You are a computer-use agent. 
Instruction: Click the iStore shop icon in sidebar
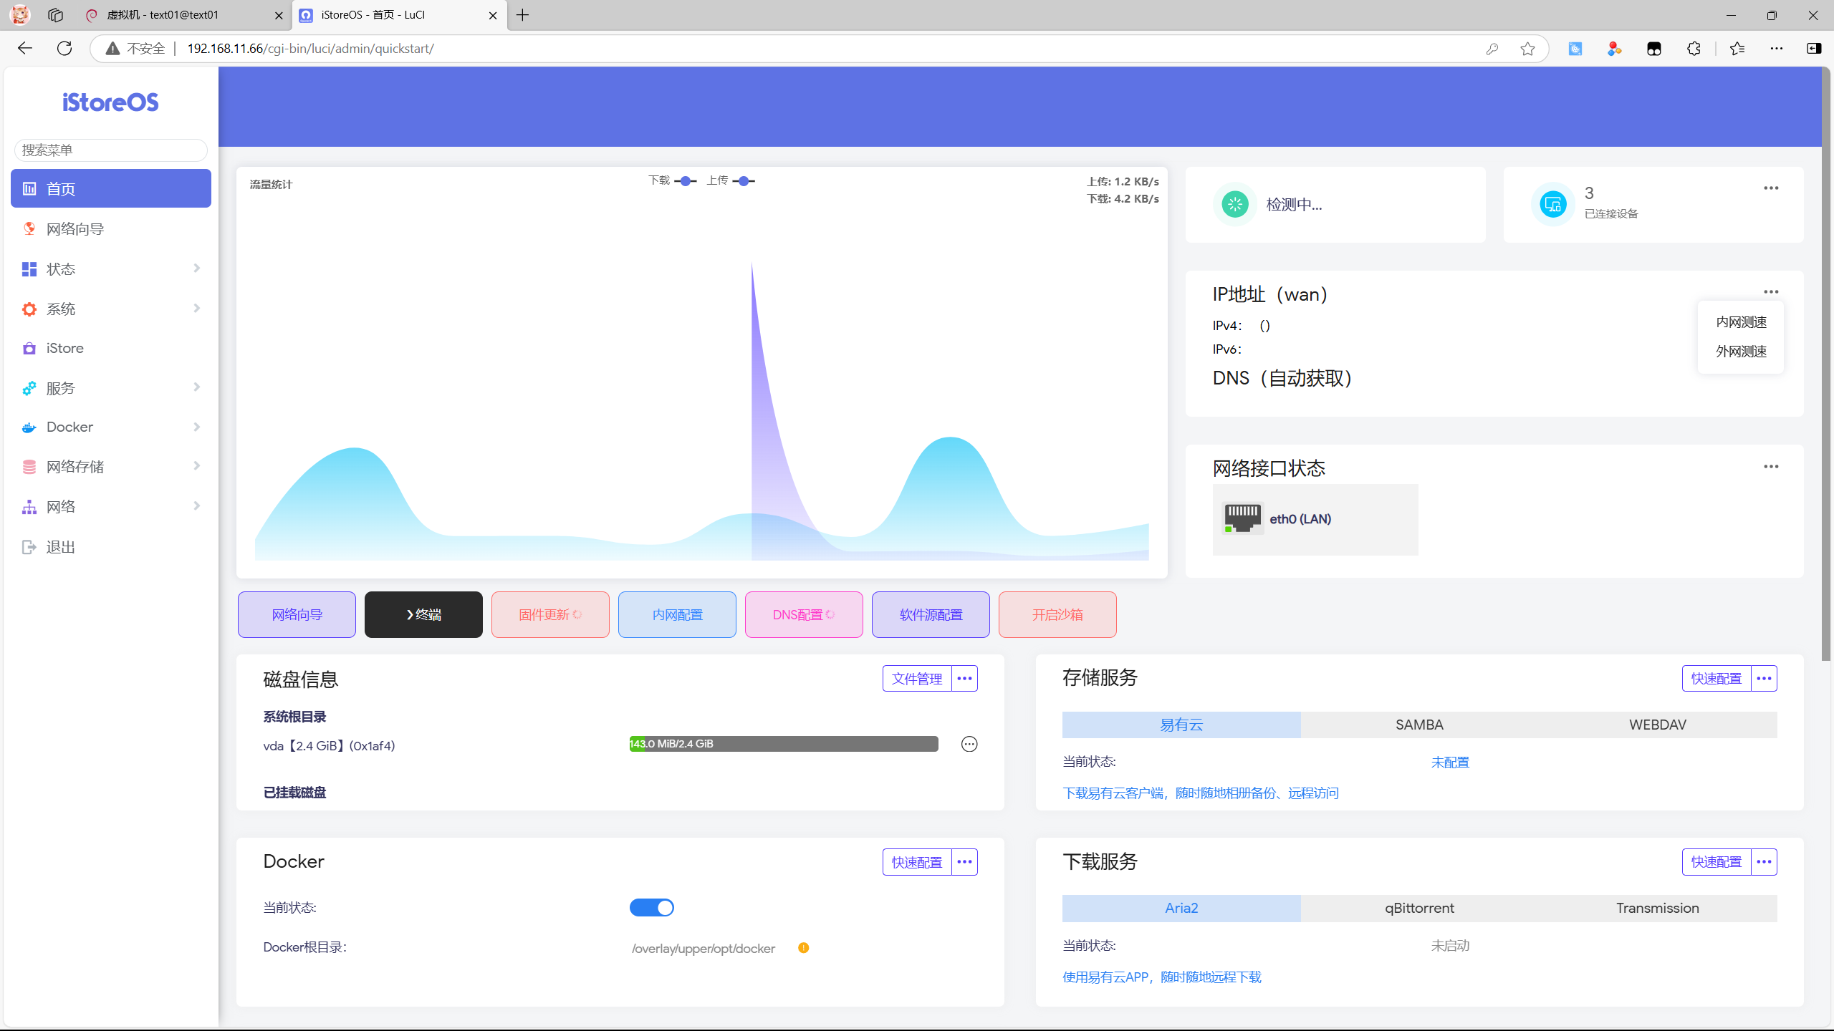(29, 348)
